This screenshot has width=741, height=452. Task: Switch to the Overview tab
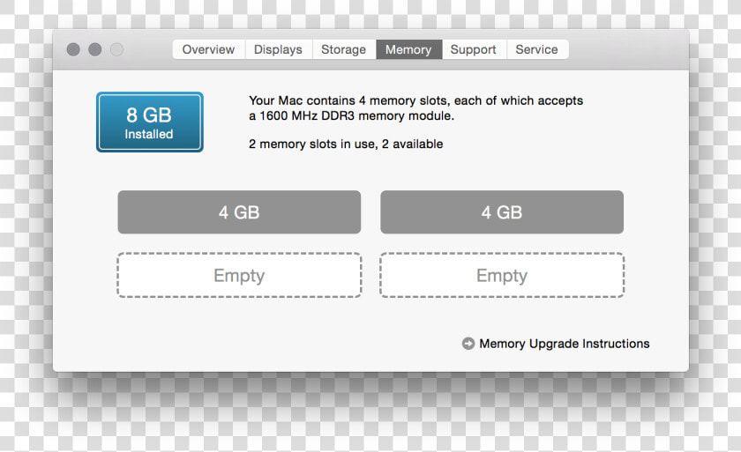tap(208, 49)
